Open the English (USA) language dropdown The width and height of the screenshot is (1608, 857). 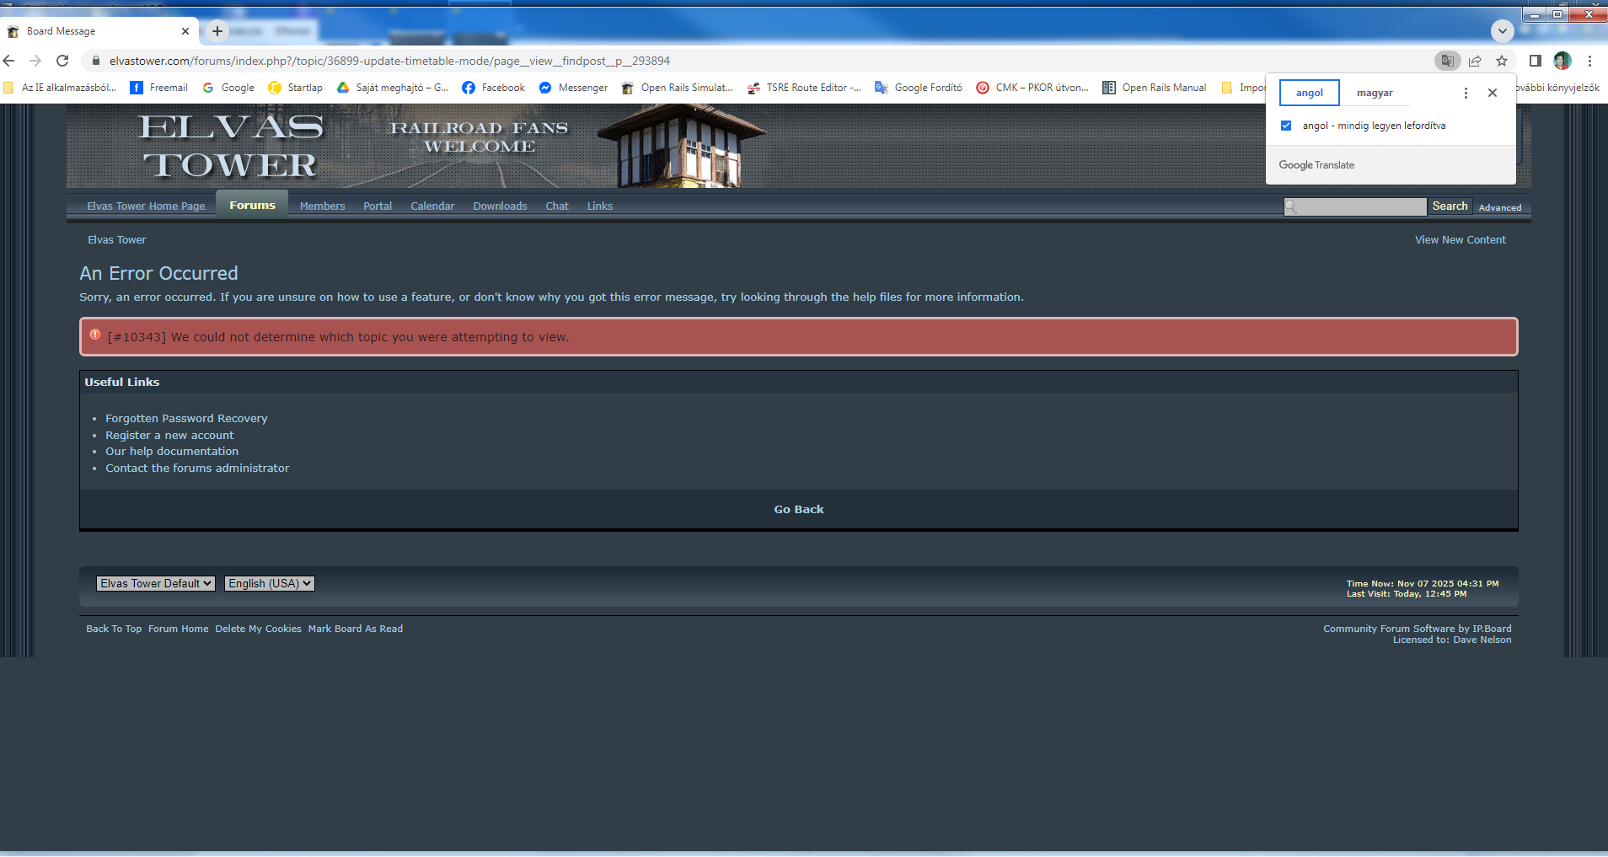(x=270, y=583)
